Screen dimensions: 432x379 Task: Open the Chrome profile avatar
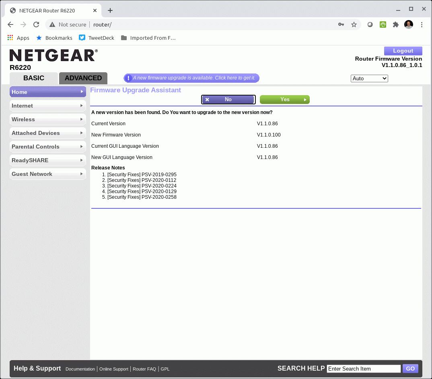409,24
